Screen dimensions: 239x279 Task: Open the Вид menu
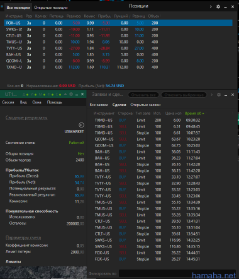point(23,102)
